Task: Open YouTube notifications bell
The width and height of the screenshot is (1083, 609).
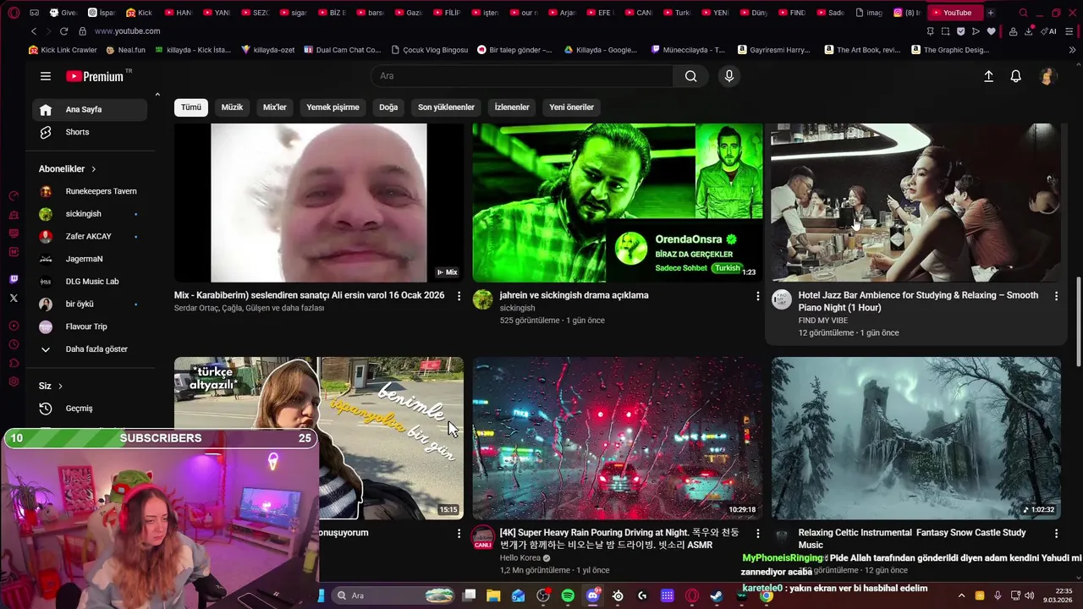Action: point(1016,76)
